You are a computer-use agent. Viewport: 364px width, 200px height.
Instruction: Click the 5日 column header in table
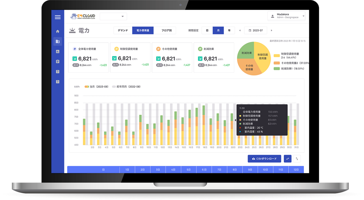point(189,170)
